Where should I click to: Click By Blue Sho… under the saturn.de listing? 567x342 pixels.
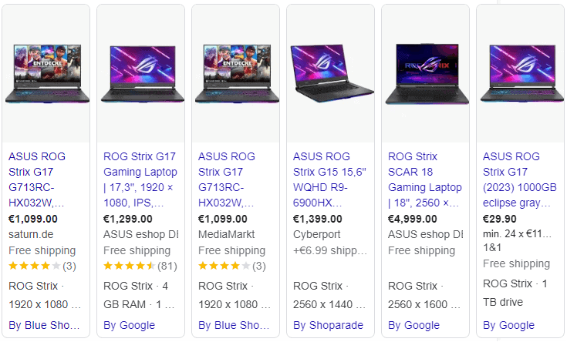coord(45,325)
